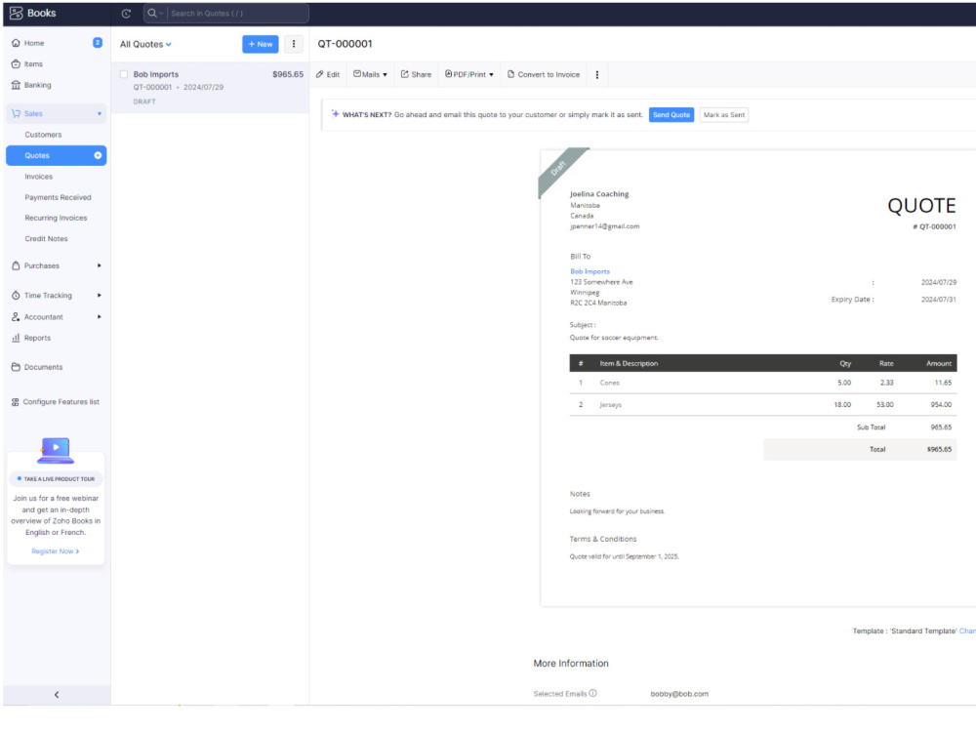
Task: Open the Mails dropdown
Action: click(370, 75)
